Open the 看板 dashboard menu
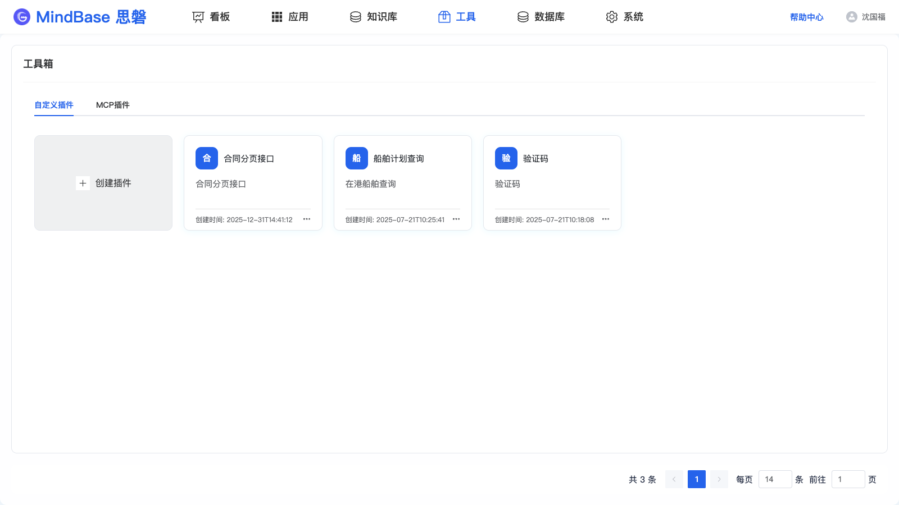 [211, 17]
